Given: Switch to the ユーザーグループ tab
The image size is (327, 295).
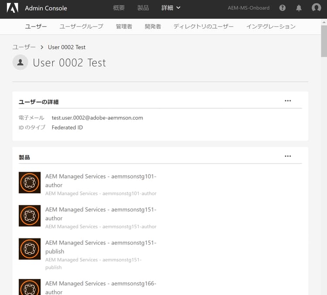Looking at the screenshot, I should (x=82, y=27).
